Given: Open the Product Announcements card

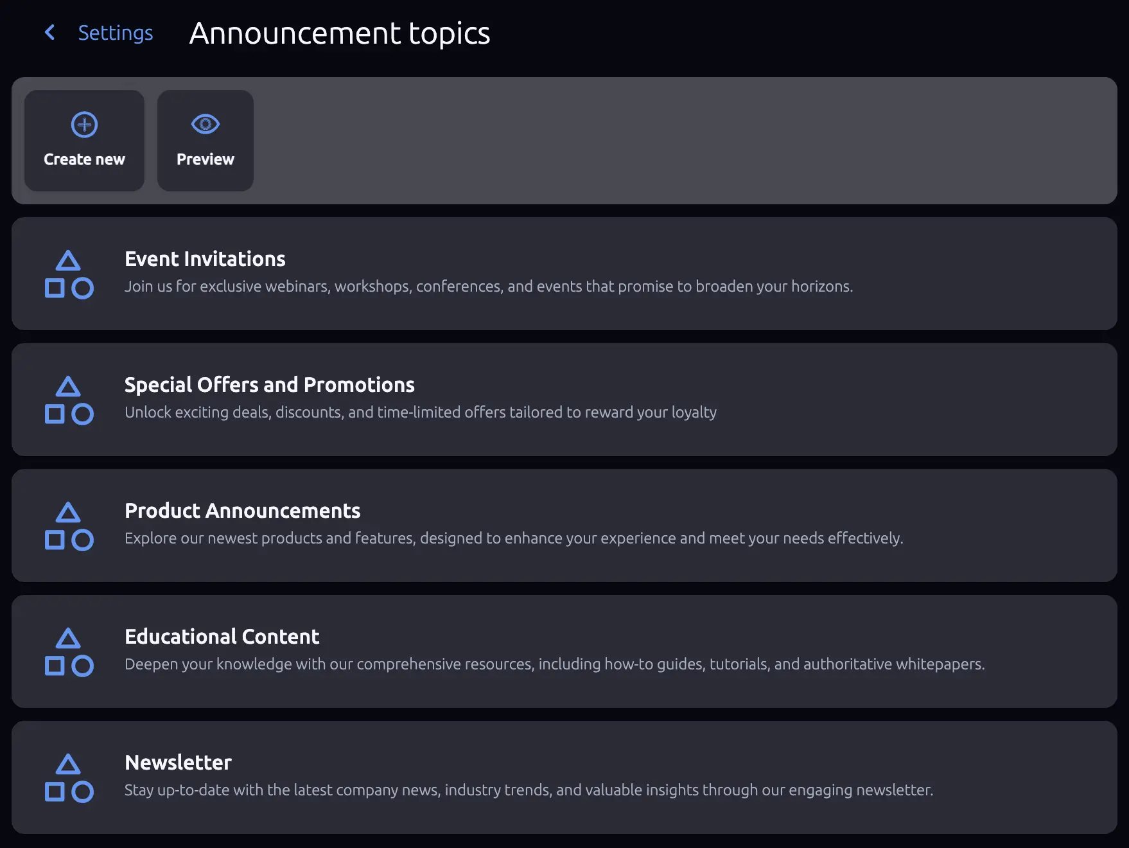Looking at the screenshot, I should point(564,526).
